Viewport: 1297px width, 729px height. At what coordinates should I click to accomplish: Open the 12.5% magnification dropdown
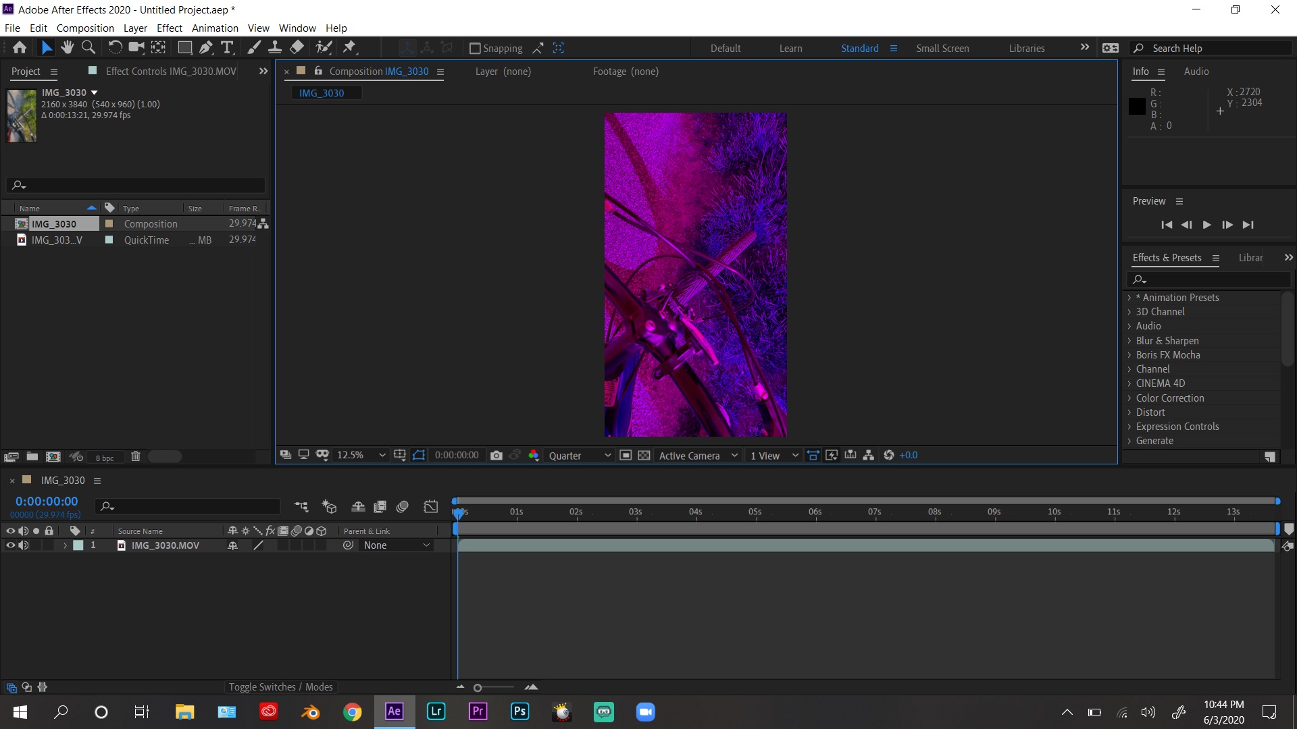pos(361,456)
